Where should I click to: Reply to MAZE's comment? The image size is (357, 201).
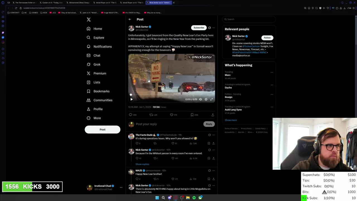[137, 179]
